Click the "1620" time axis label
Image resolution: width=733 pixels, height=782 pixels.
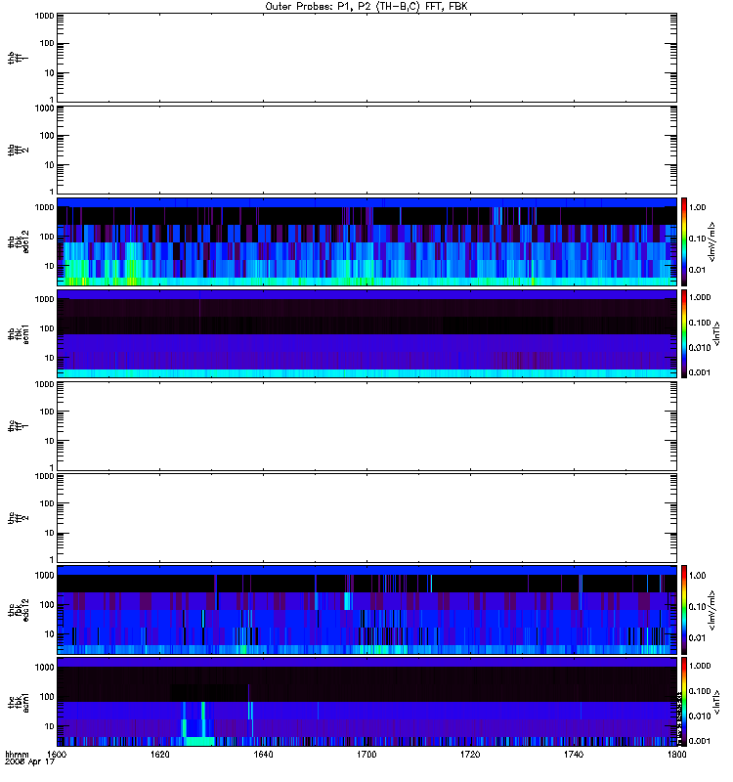click(x=160, y=754)
